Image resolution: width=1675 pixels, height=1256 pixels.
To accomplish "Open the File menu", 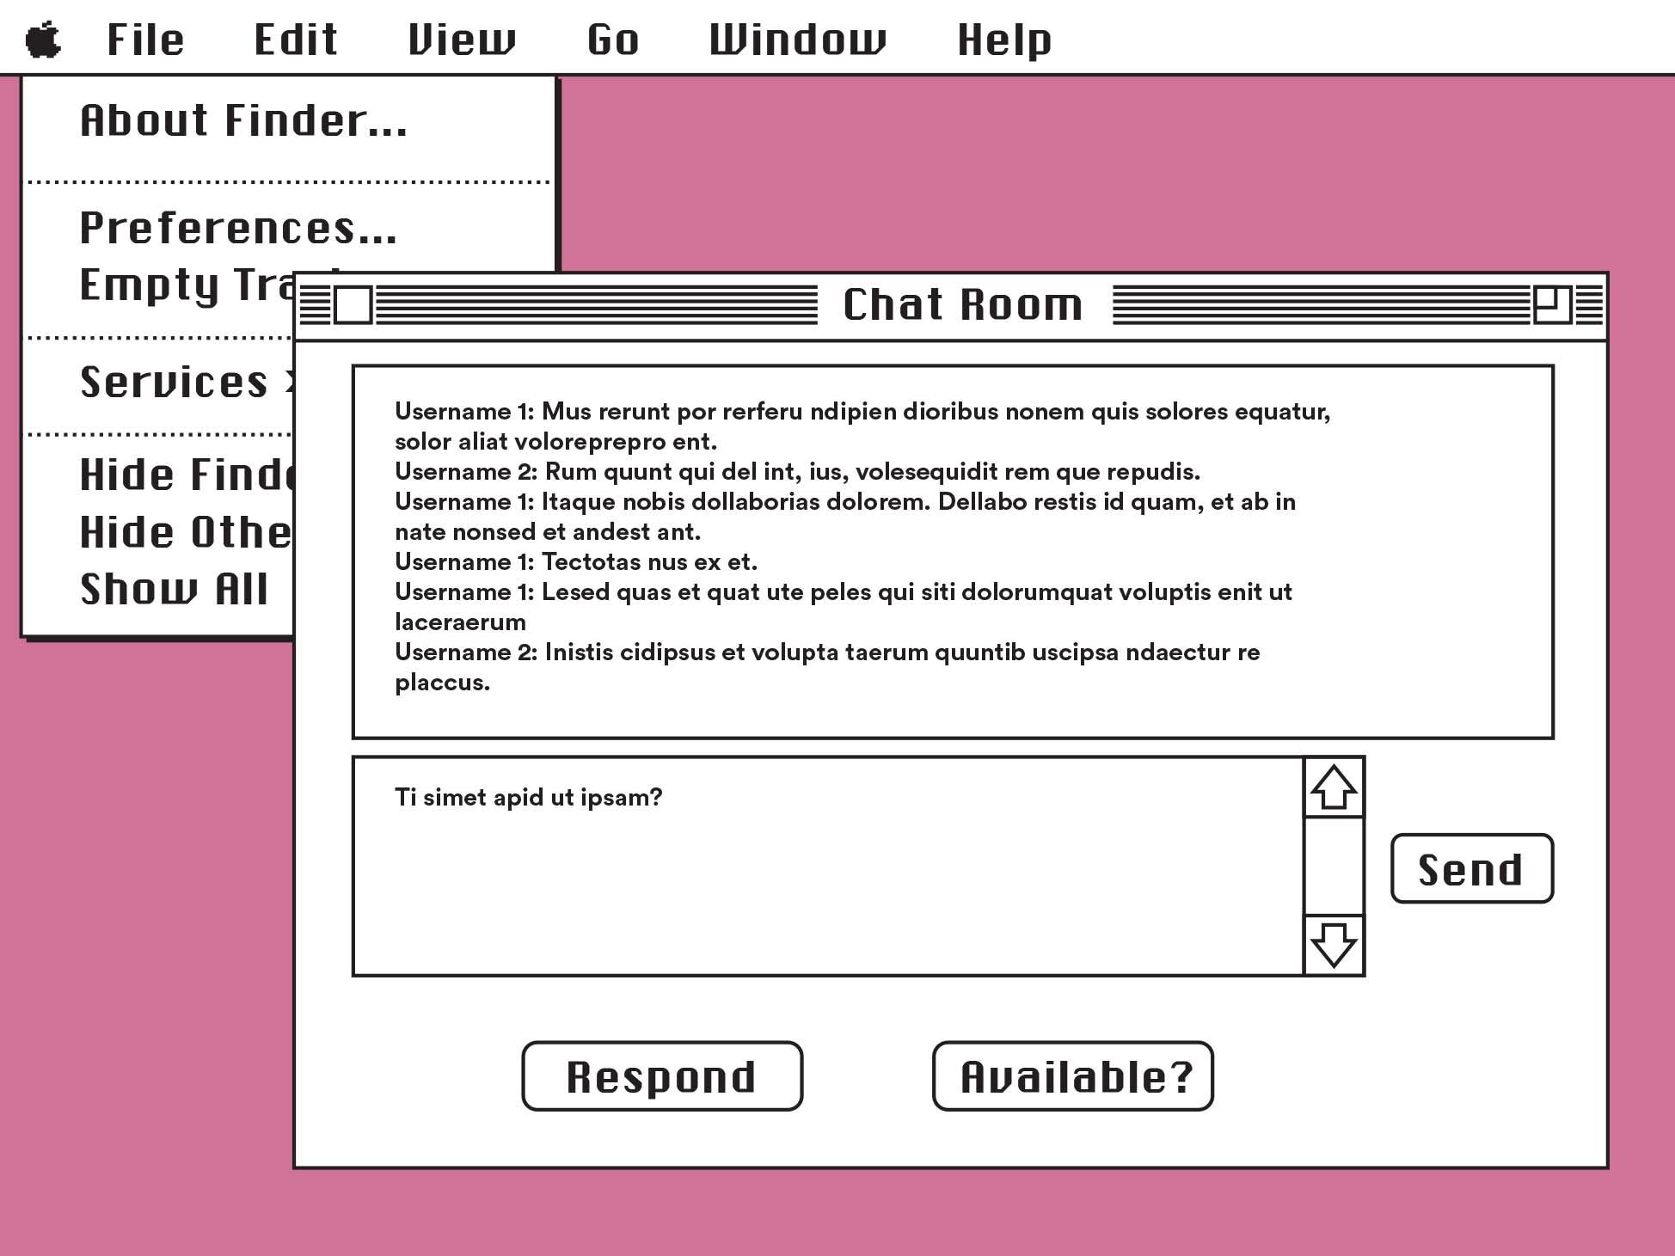I will pos(145,40).
